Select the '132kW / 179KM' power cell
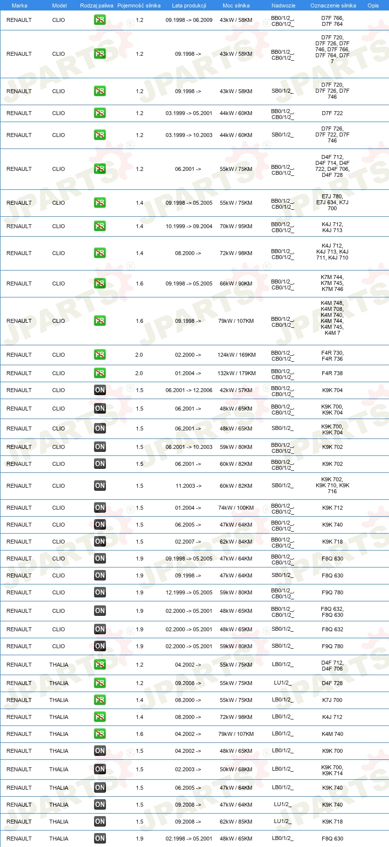 [x=236, y=373]
